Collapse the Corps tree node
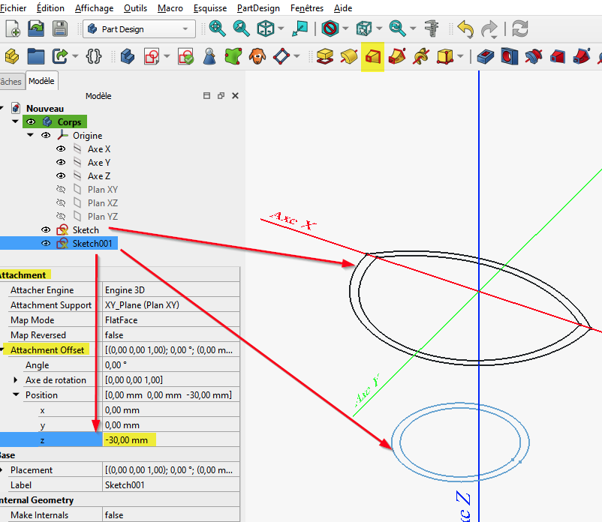The width and height of the screenshot is (602, 522). (x=15, y=121)
